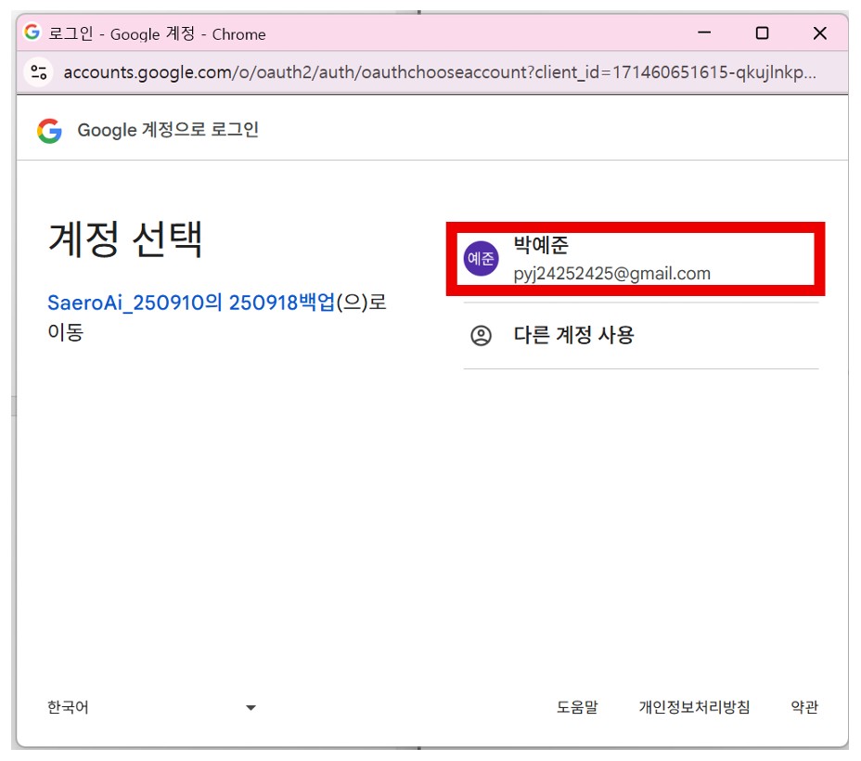Choose 다른 계정 사용 option

[641, 335]
